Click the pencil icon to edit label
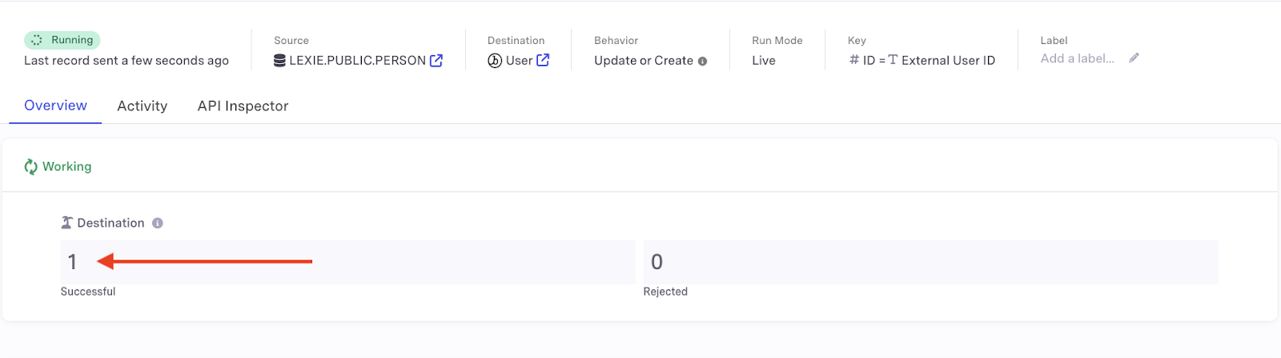This screenshot has height=358, width=1281. [1134, 58]
